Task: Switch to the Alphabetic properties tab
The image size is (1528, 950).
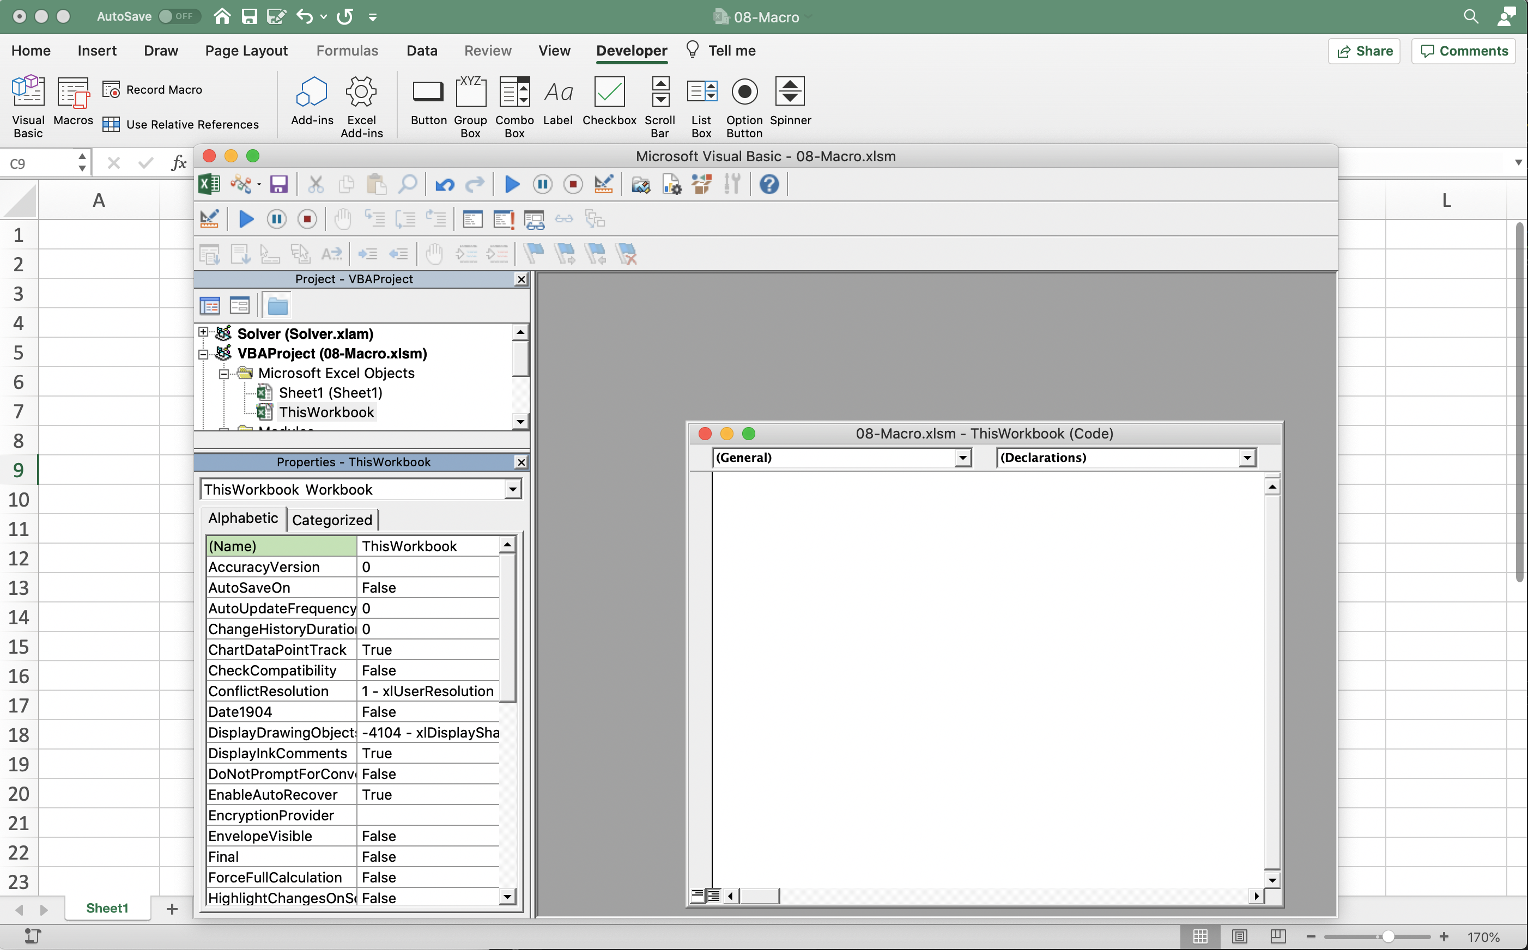Action: coord(242,519)
